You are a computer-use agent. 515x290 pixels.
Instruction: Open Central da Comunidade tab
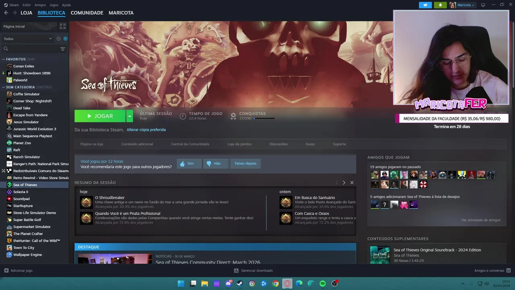click(x=190, y=144)
